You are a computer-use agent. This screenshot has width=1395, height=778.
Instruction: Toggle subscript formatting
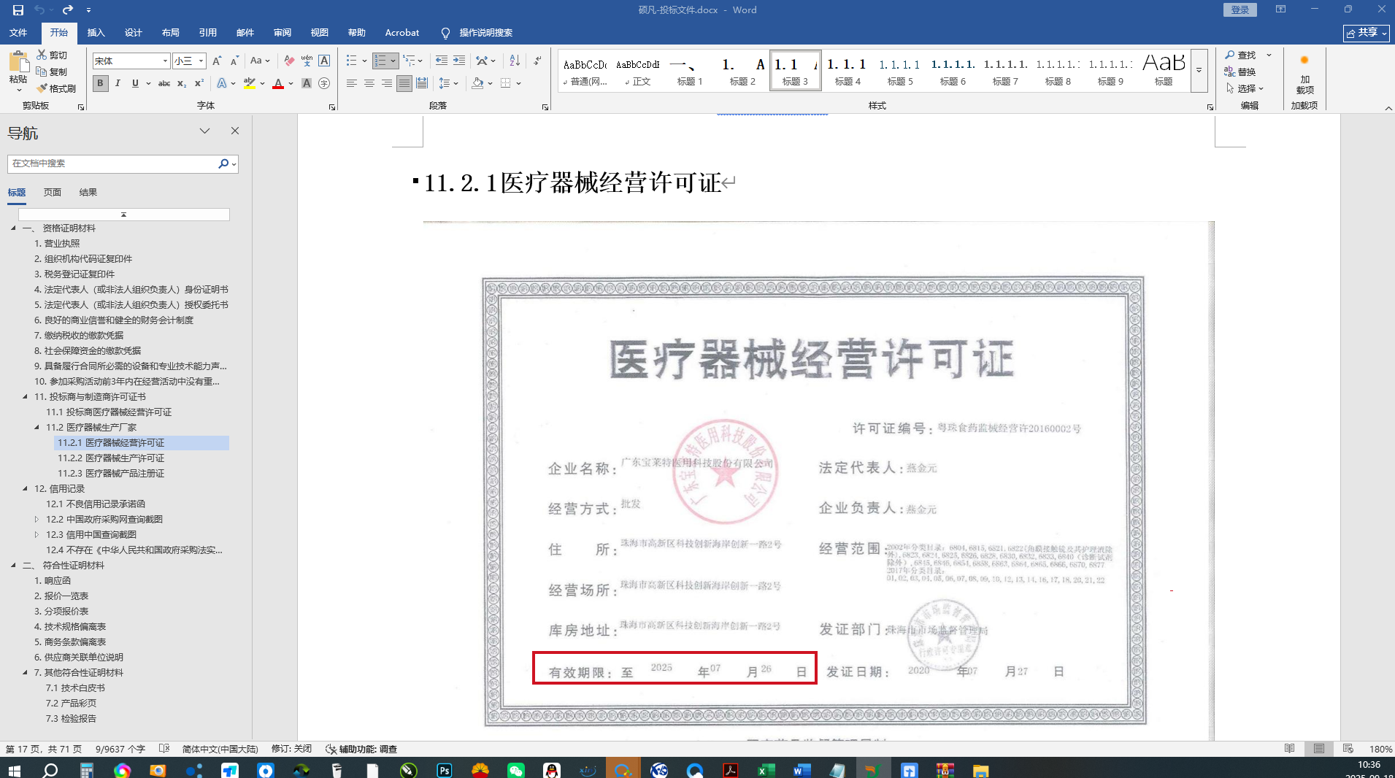pos(182,83)
